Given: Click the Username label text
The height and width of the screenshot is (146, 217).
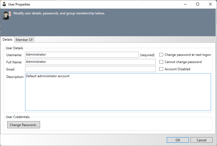Looking at the screenshot, I should point(14,55).
